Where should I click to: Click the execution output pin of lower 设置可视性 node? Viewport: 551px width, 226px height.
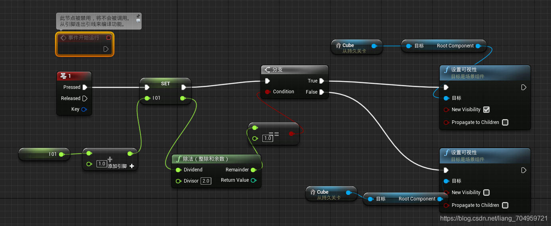524,170
